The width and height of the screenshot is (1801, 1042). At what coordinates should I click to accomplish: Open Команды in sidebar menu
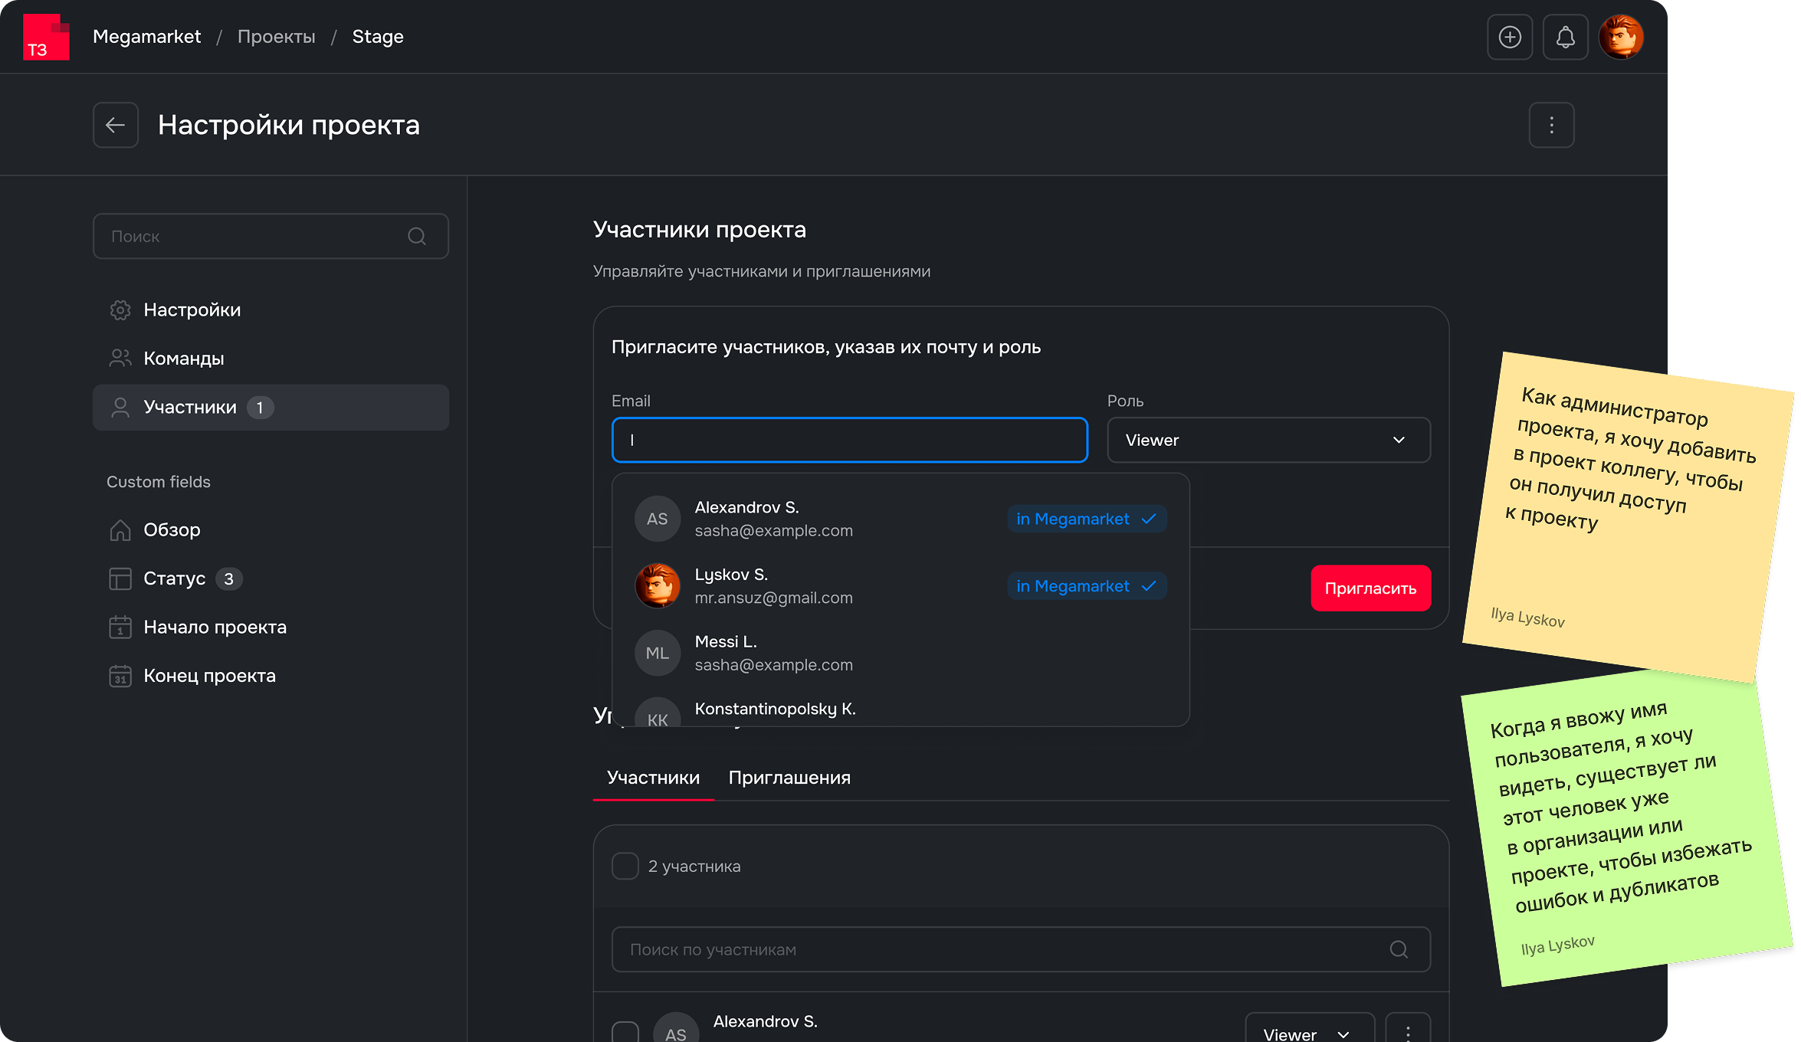(x=184, y=359)
